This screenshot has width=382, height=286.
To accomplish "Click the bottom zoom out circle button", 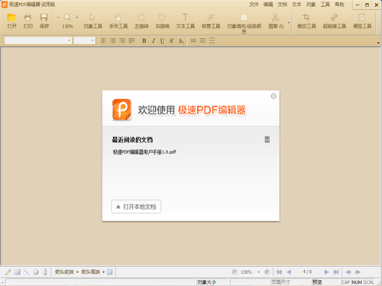I will click(235, 272).
